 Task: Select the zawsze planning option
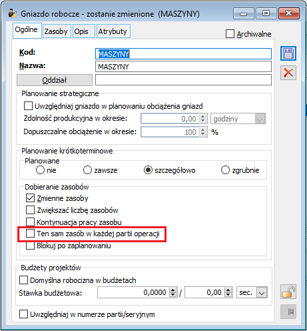[x=87, y=170]
